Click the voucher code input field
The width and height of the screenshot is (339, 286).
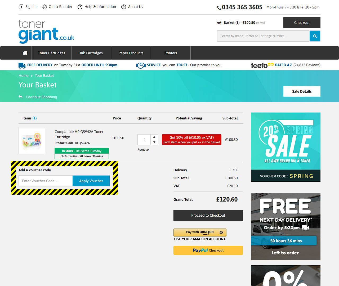[45, 181]
